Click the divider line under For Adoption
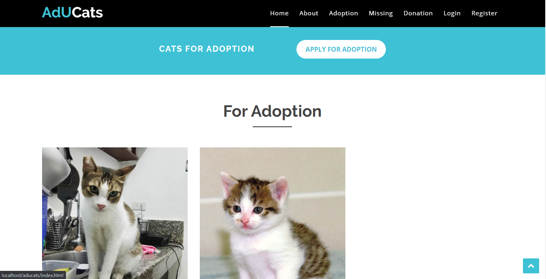The width and height of the screenshot is (546, 279). (x=272, y=127)
